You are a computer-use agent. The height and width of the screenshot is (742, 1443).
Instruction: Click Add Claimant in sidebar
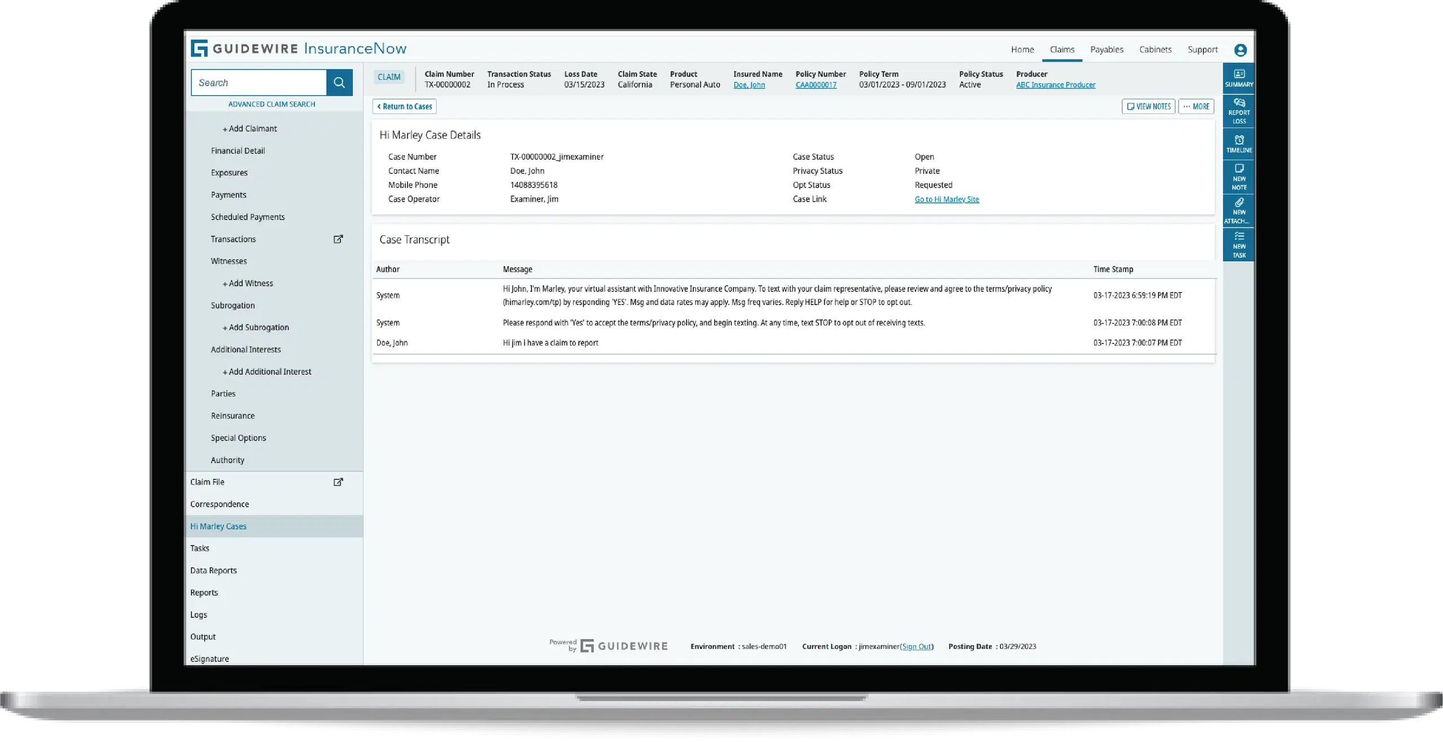pyautogui.click(x=250, y=129)
